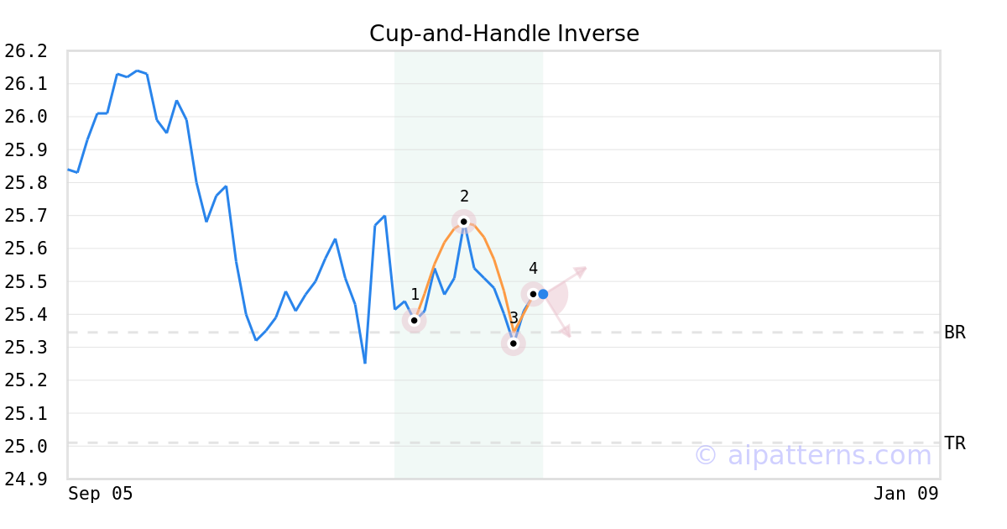Click pattern point marker 1
1007x529 pixels.
point(414,320)
